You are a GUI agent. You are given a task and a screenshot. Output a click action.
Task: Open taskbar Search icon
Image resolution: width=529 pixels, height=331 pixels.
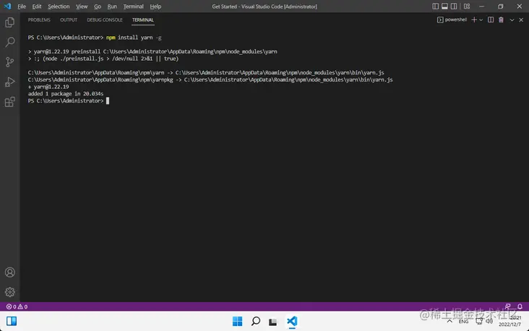click(256, 321)
